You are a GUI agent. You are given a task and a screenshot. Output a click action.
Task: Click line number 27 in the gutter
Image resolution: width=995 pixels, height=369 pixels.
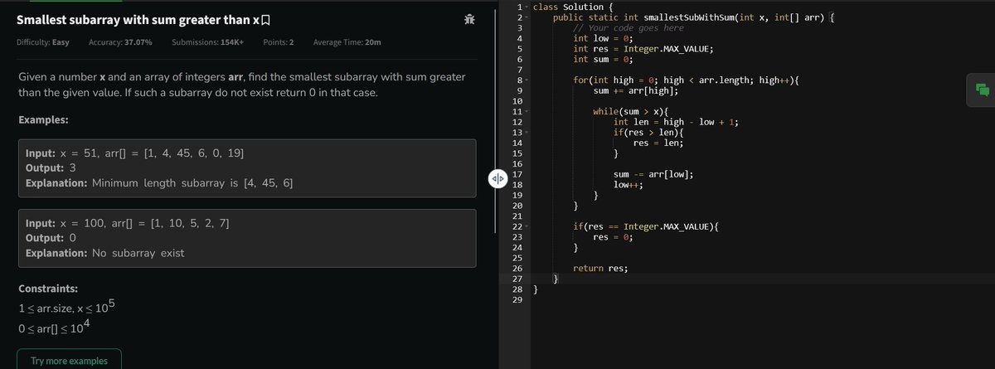517,279
